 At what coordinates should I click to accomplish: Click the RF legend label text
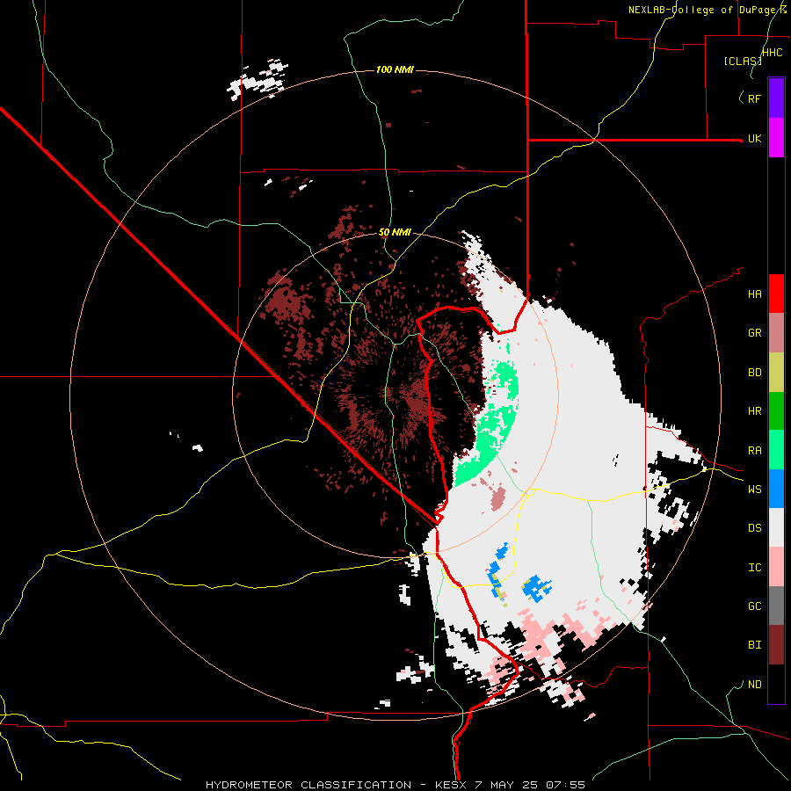coord(754,98)
